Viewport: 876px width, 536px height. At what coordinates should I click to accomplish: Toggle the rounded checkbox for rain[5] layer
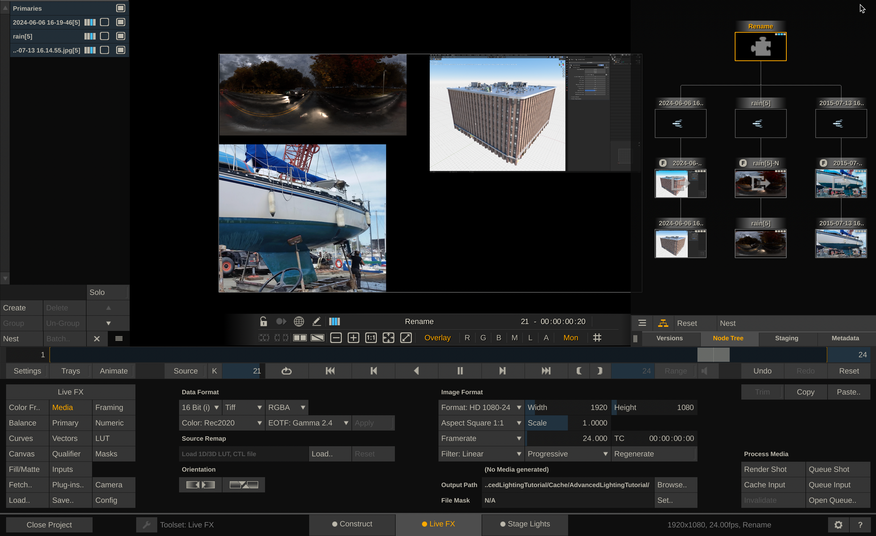pyautogui.click(x=104, y=36)
